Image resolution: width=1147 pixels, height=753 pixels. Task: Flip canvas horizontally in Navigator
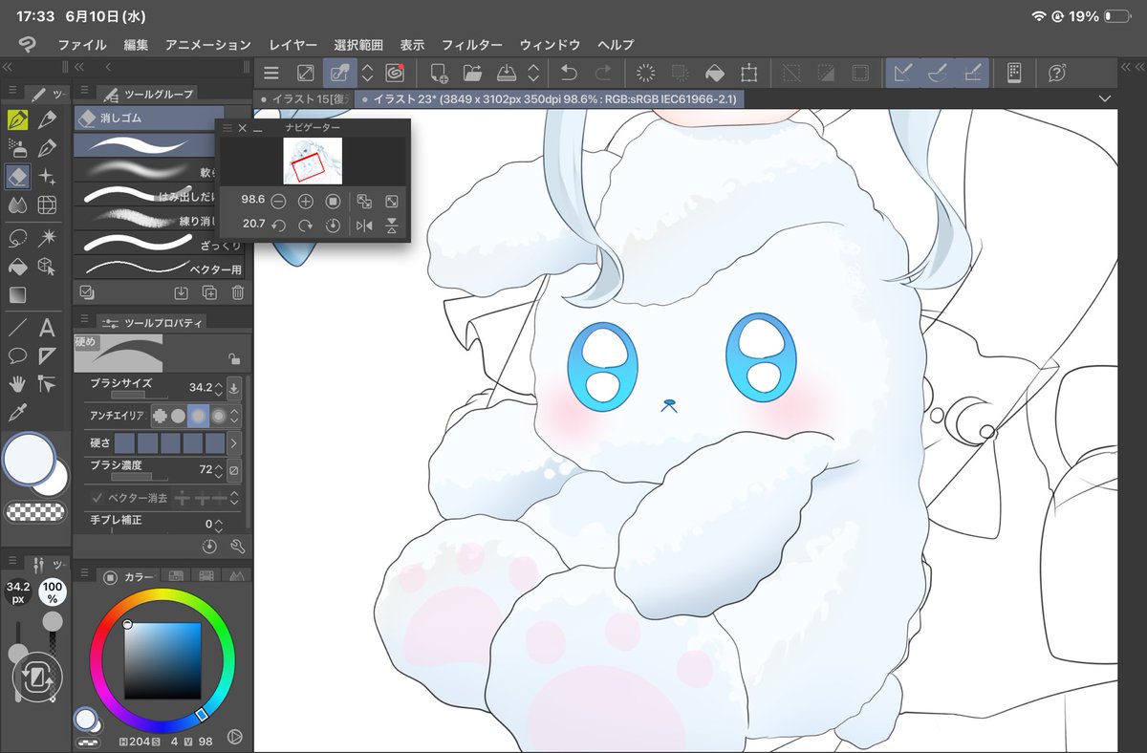coord(364,226)
